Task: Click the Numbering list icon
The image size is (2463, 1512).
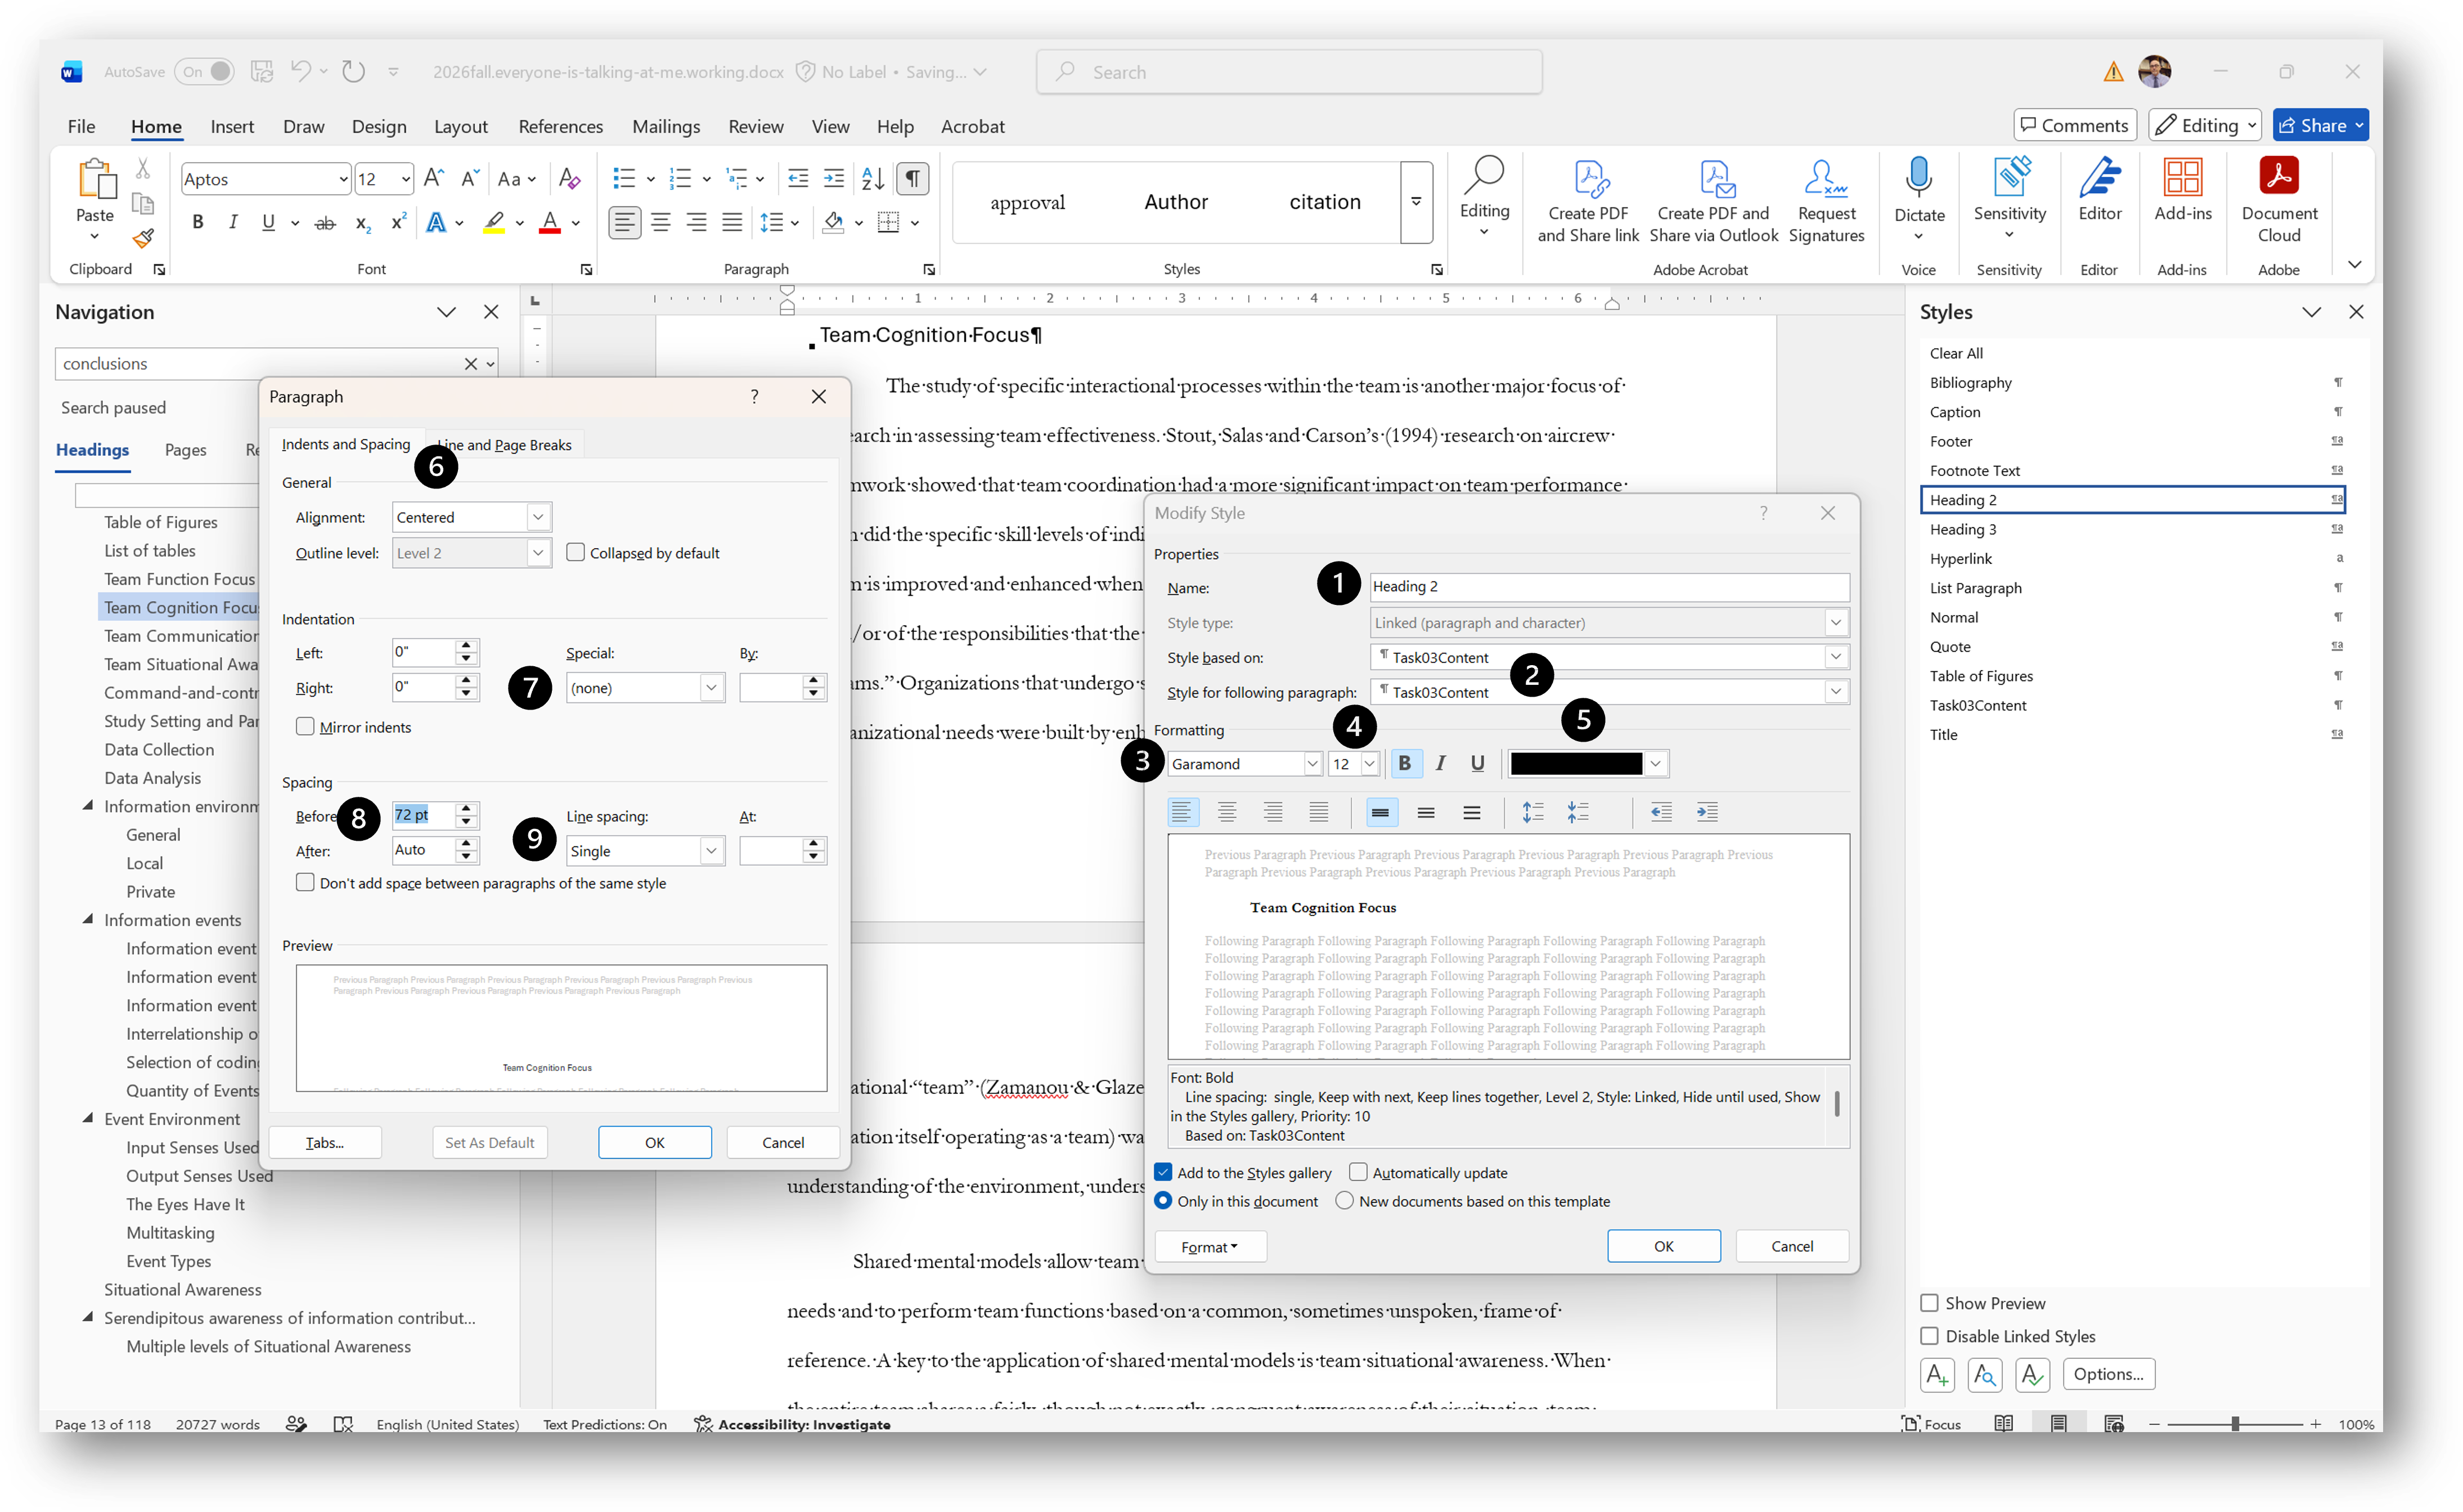Action: click(681, 179)
